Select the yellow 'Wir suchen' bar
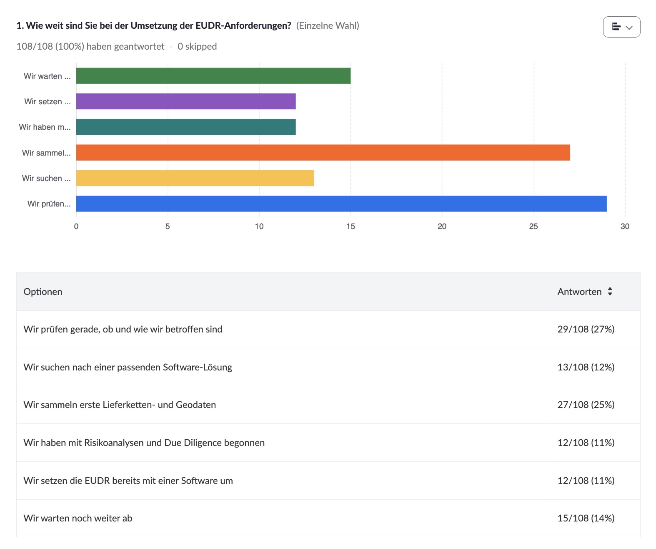 (195, 178)
